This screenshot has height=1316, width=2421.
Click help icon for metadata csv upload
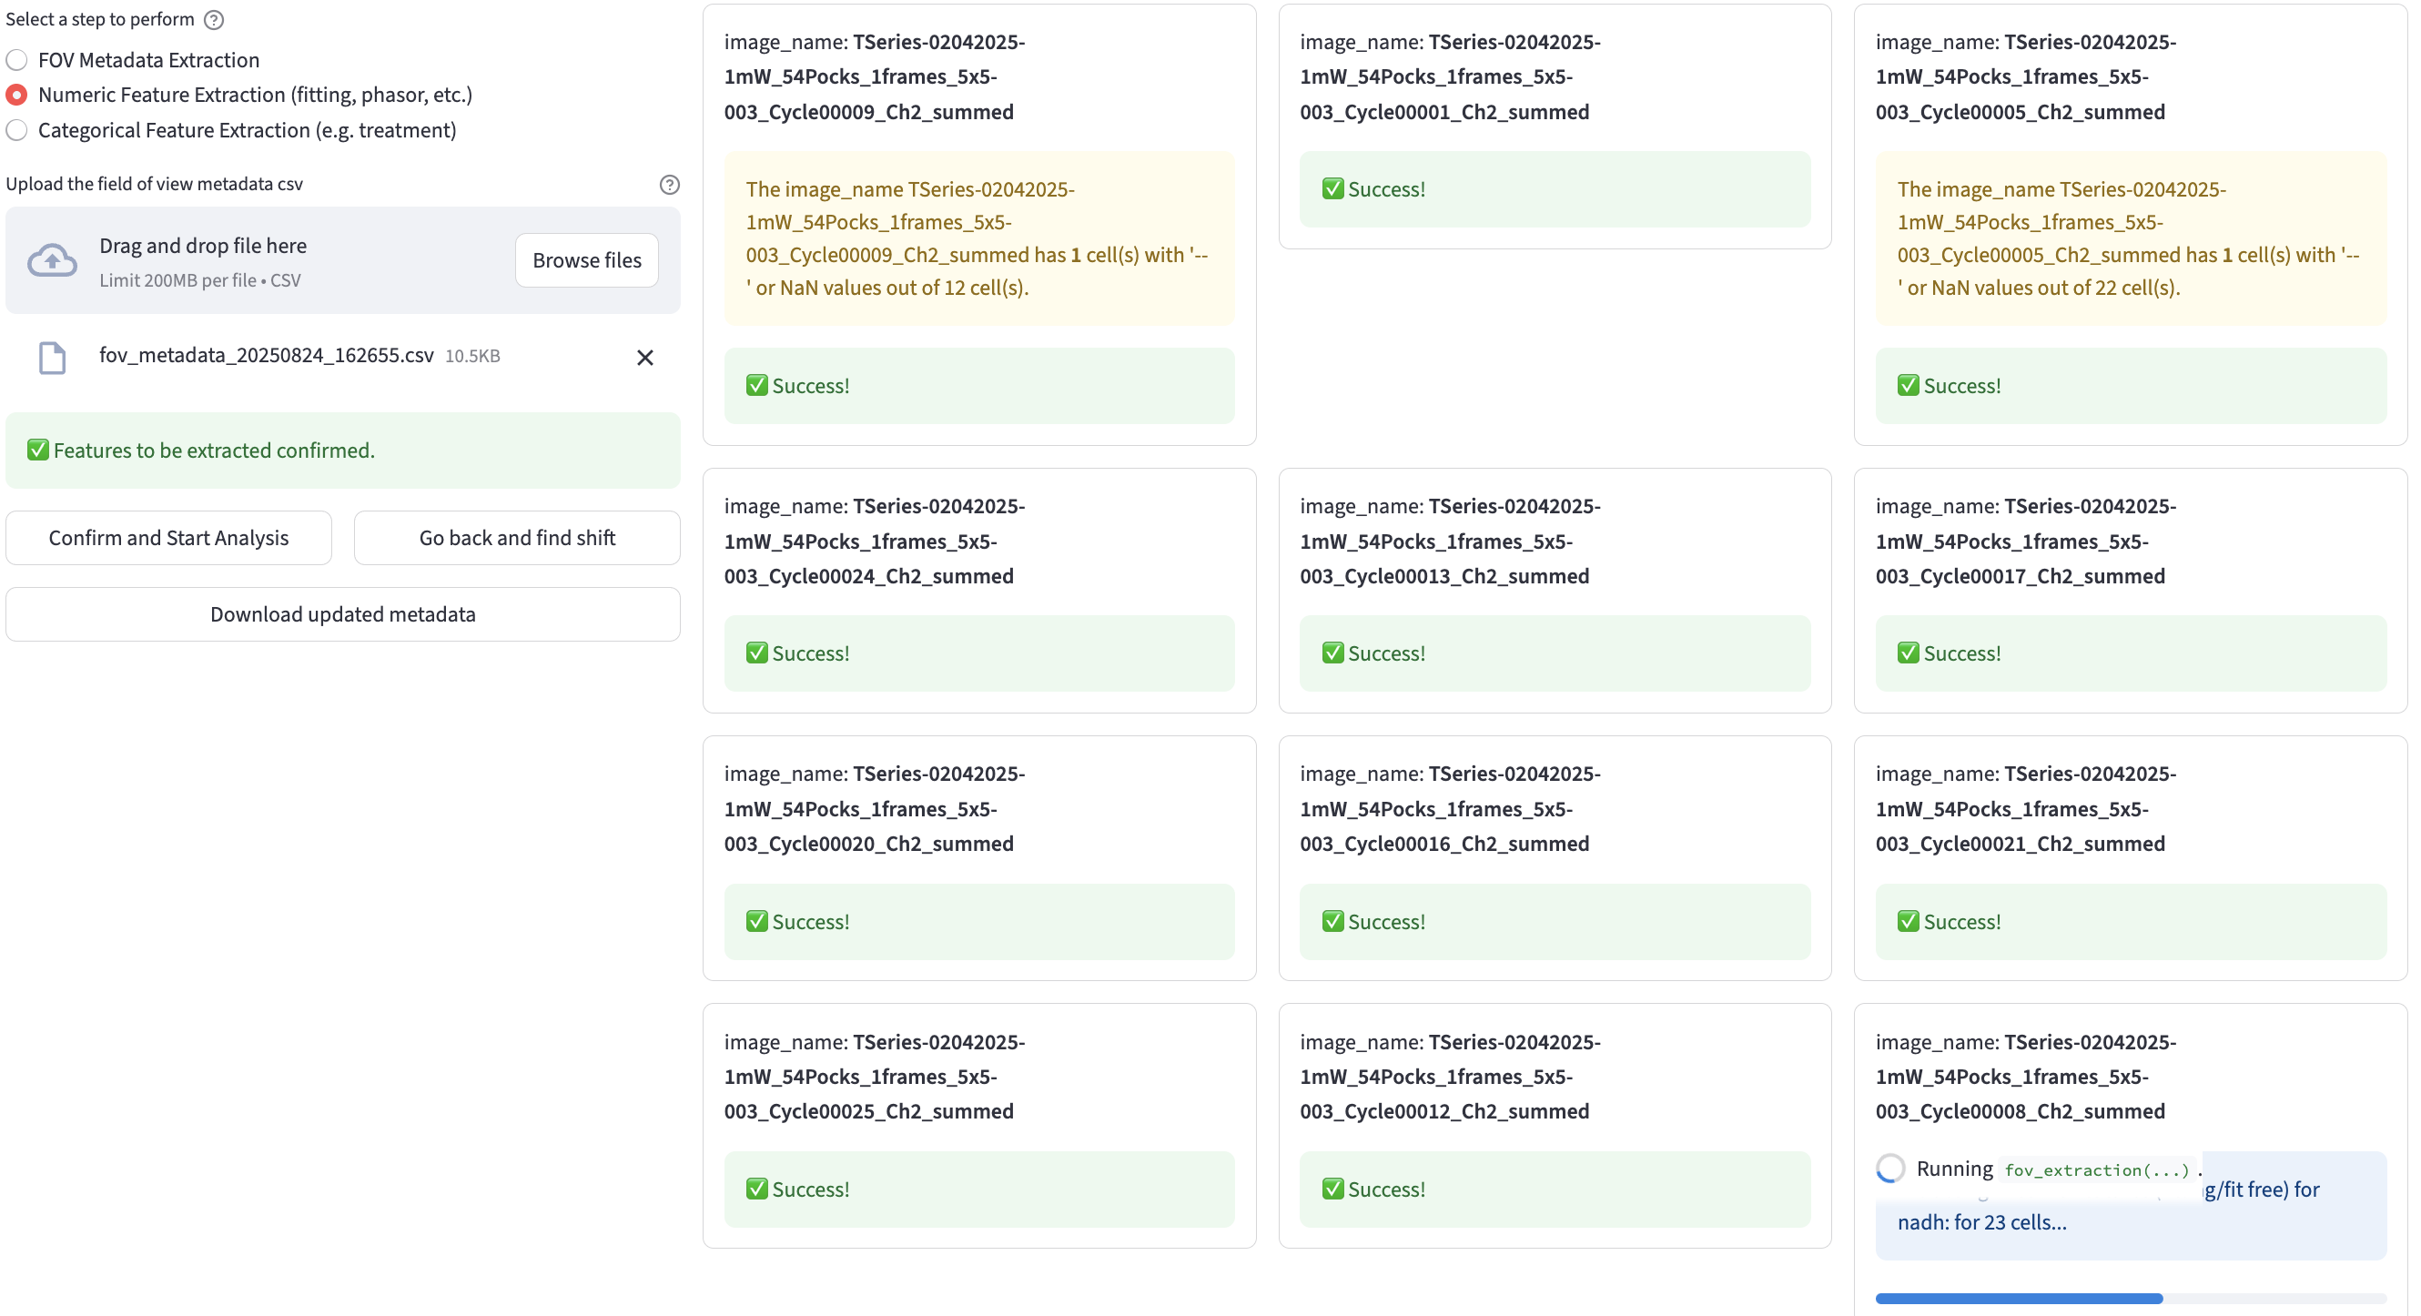pos(669,184)
